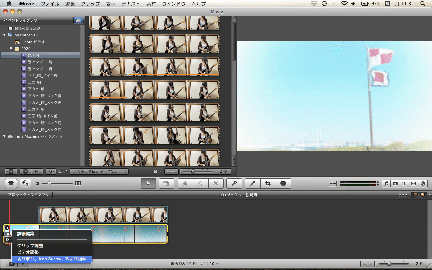Play project full screen at bottom left
This screenshot has width=432, height=270.
[11, 264]
